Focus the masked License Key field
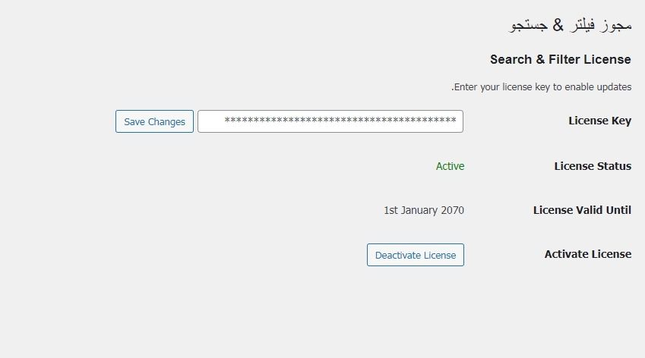 coord(330,121)
